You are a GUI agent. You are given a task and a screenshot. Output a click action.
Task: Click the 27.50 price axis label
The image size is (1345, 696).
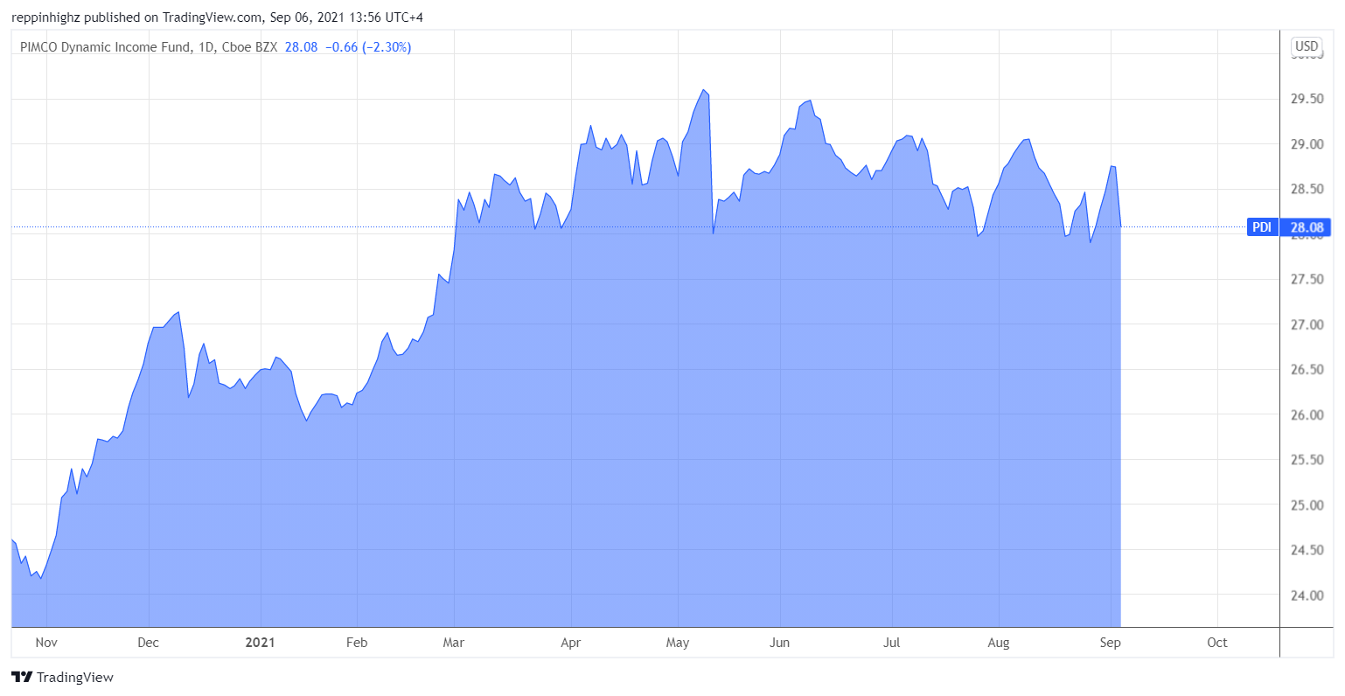pyautogui.click(x=1307, y=280)
